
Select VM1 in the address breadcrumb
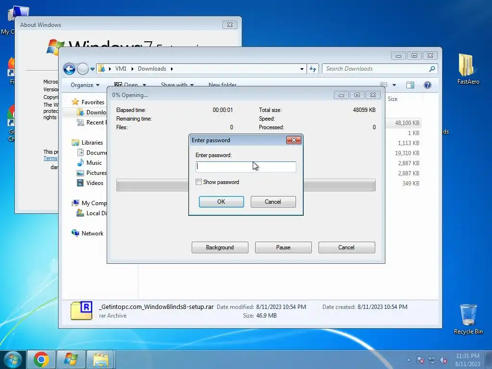pos(121,69)
